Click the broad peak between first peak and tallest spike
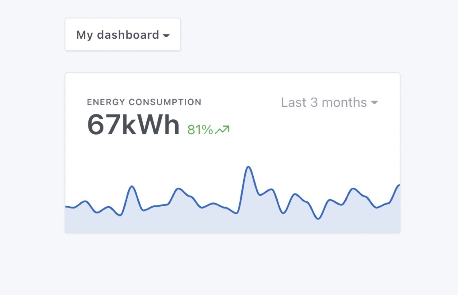This screenshot has height=295, width=458. pyautogui.click(x=179, y=189)
